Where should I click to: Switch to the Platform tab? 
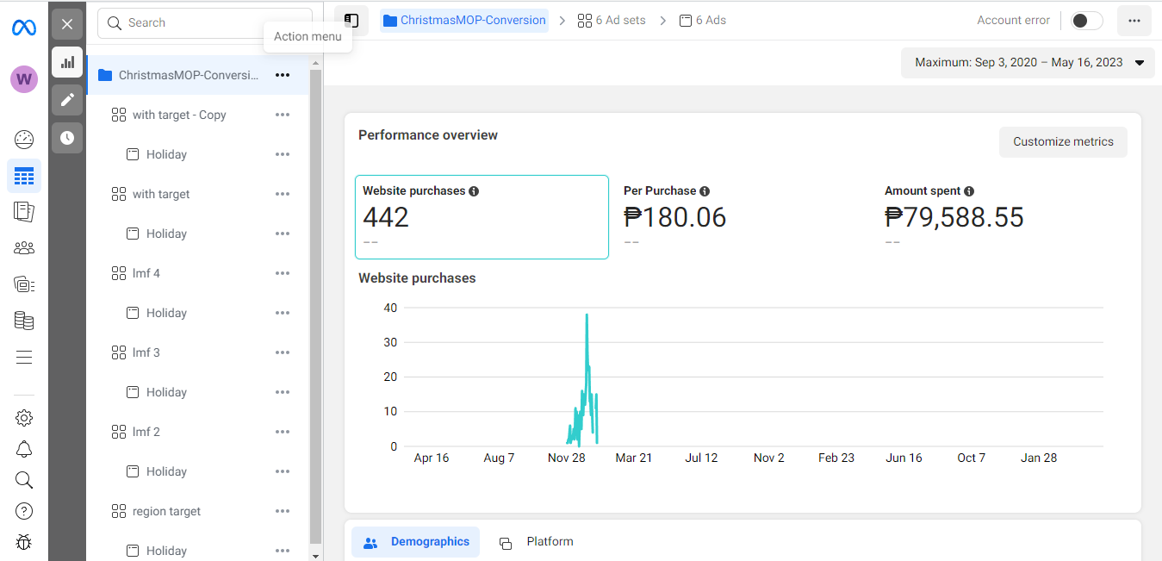[537, 542]
